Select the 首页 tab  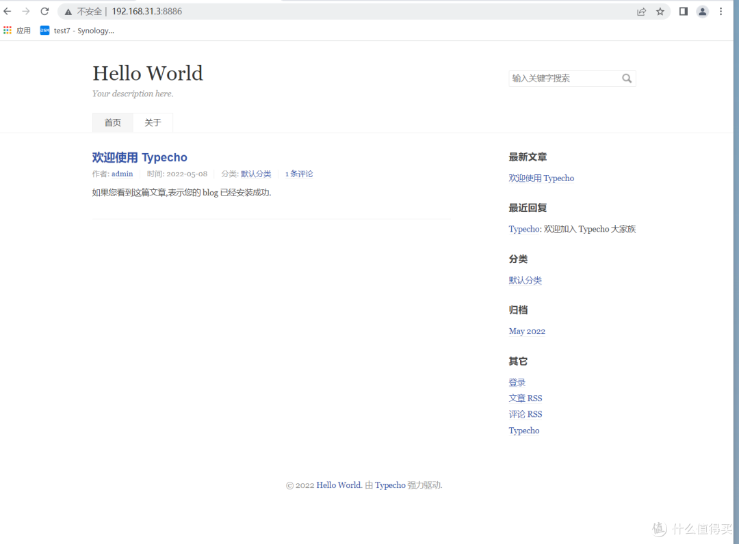[112, 122]
